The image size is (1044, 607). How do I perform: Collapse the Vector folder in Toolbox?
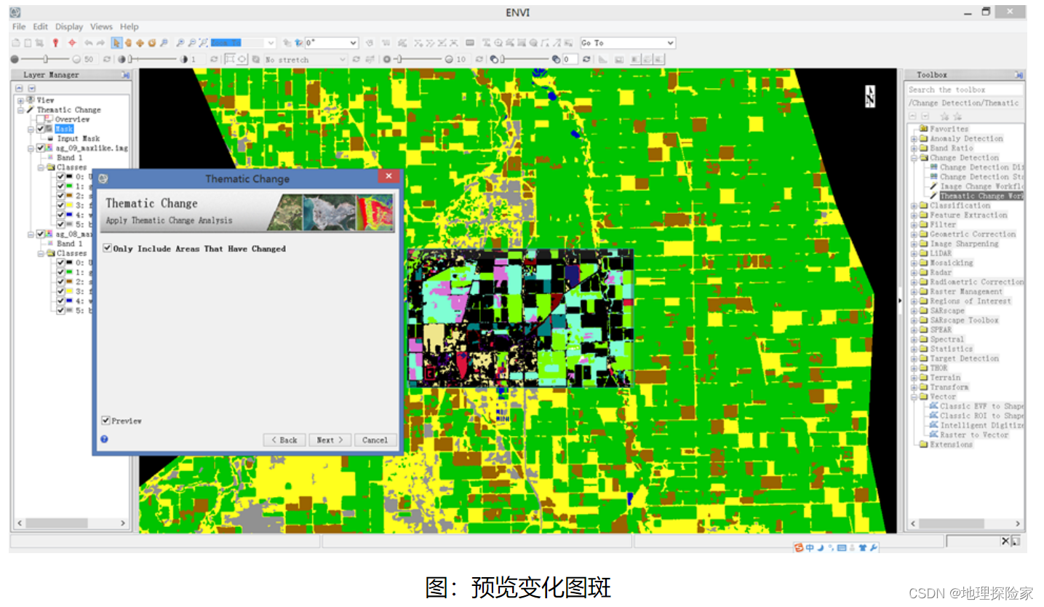click(914, 397)
